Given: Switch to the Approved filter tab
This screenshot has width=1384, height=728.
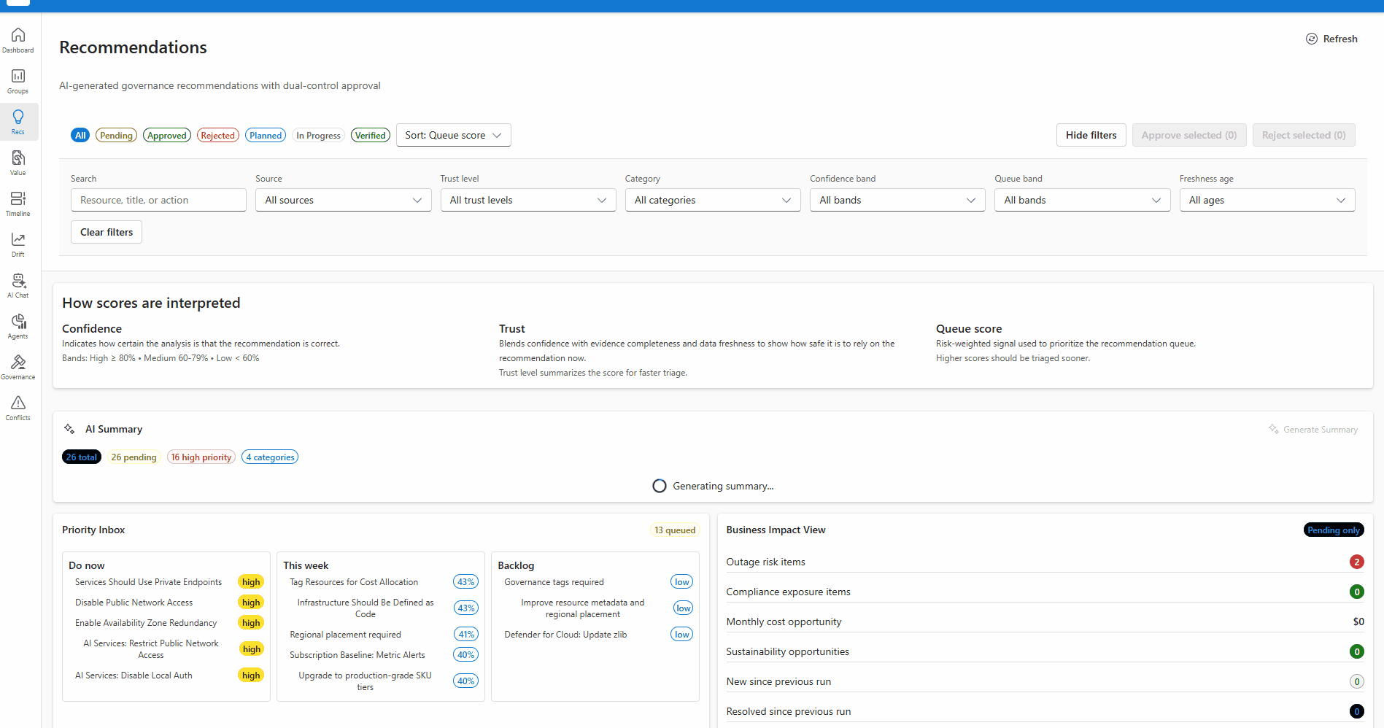Looking at the screenshot, I should (x=166, y=135).
